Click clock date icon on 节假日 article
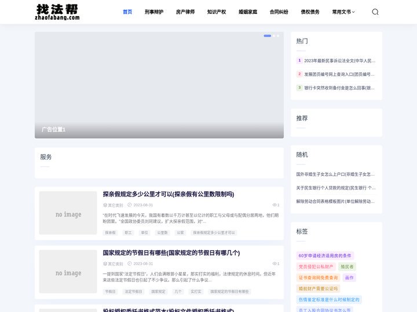Screen dimensions: 417x312 [x=130, y=263]
